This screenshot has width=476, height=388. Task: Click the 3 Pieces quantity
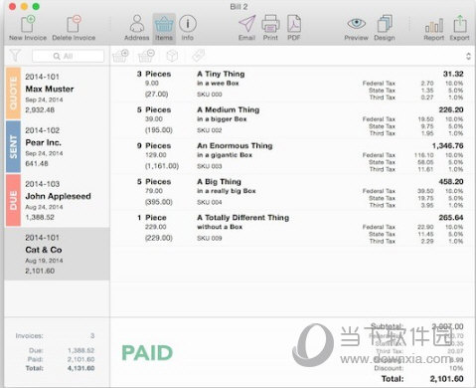(x=154, y=74)
